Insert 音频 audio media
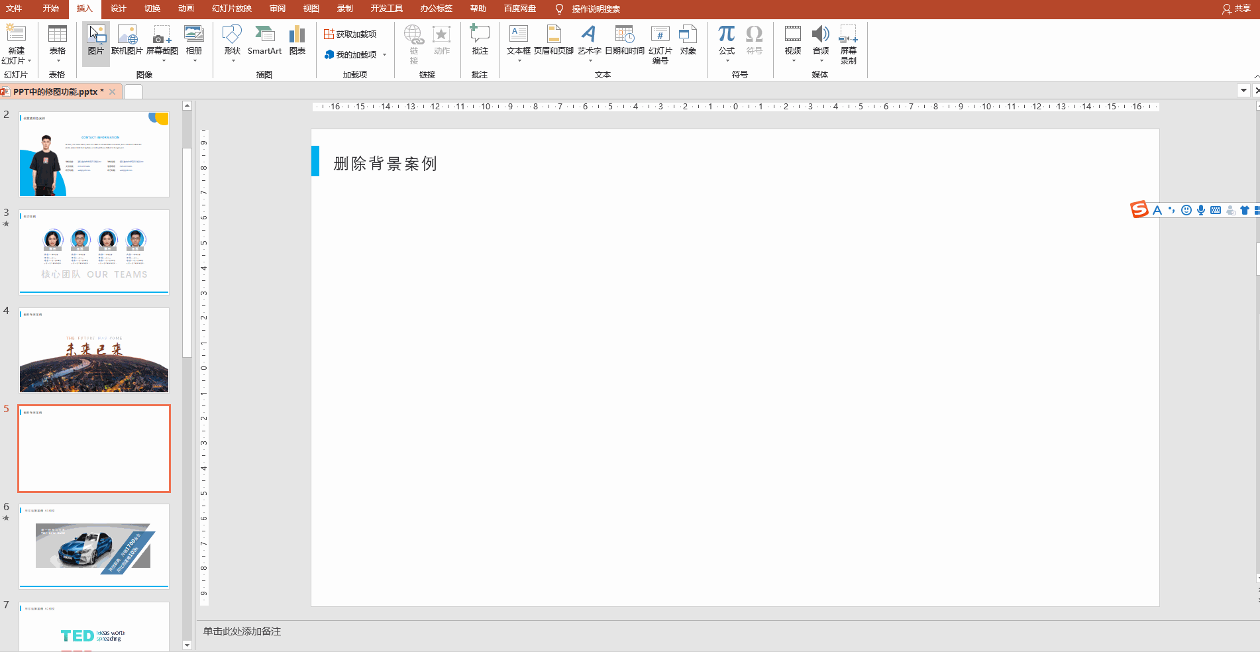Screen dimensions: 1260x652 click(820, 41)
